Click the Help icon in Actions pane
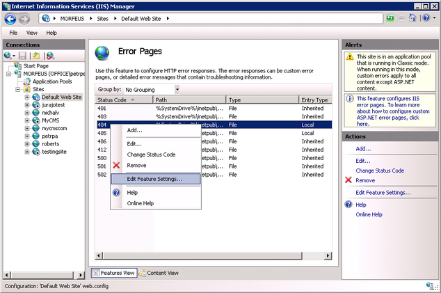The height and width of the screenshot is (293, 441). pyautogui.click(x=348, y=205)
